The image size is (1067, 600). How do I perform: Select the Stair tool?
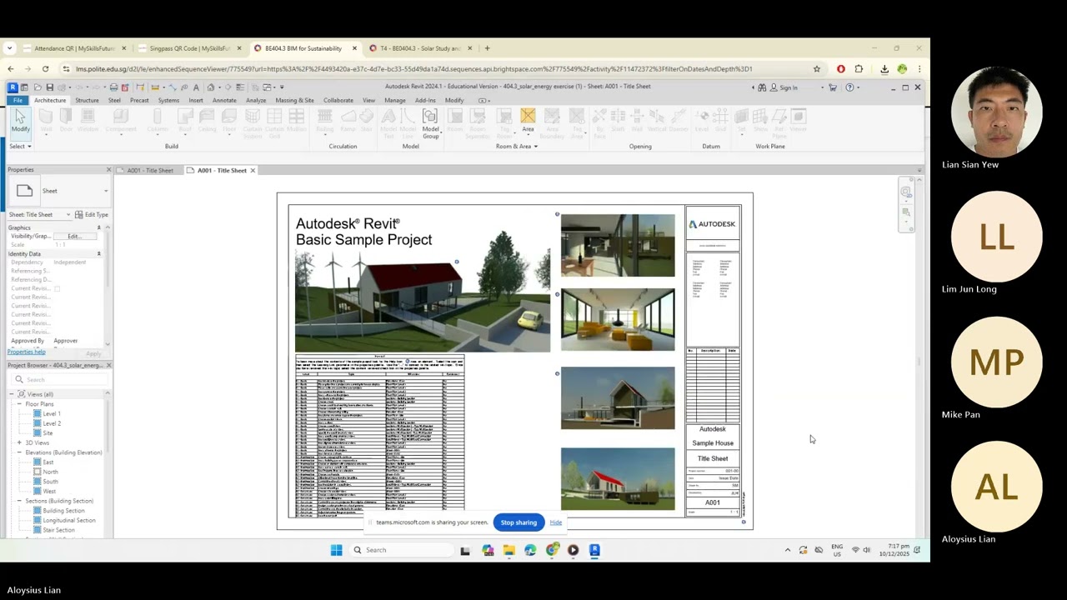366,122
